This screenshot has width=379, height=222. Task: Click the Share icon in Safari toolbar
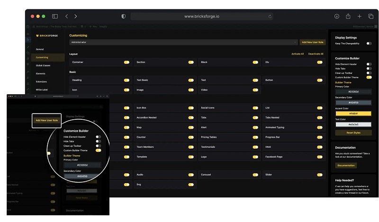pos(348,16)
